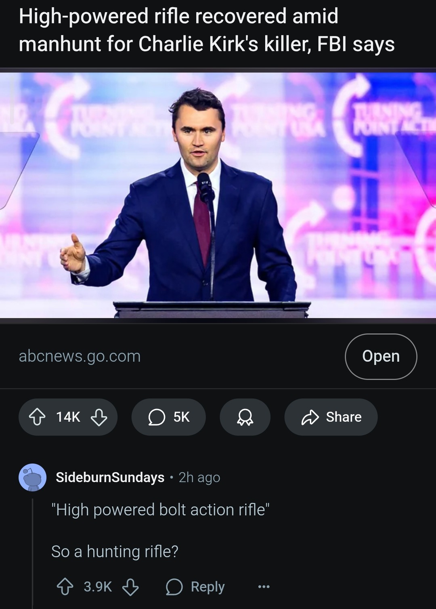Screen dimensions: 436x609
Task: Tap the SideburnSundays avatar icon
Action: (32, 477)
